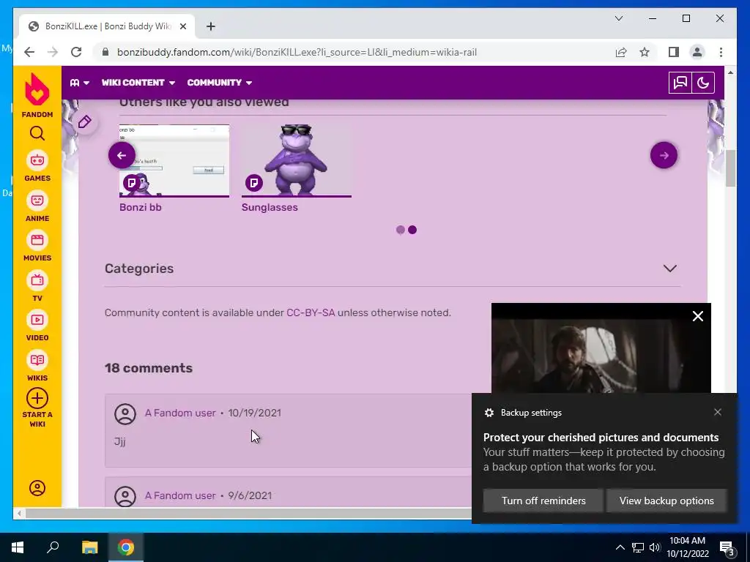Open the wiki home dropdown in purple bar
750x562 pixels.
79,83
